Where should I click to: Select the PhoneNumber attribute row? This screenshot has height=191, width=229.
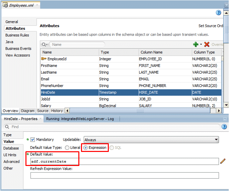(x=131, y=86)
